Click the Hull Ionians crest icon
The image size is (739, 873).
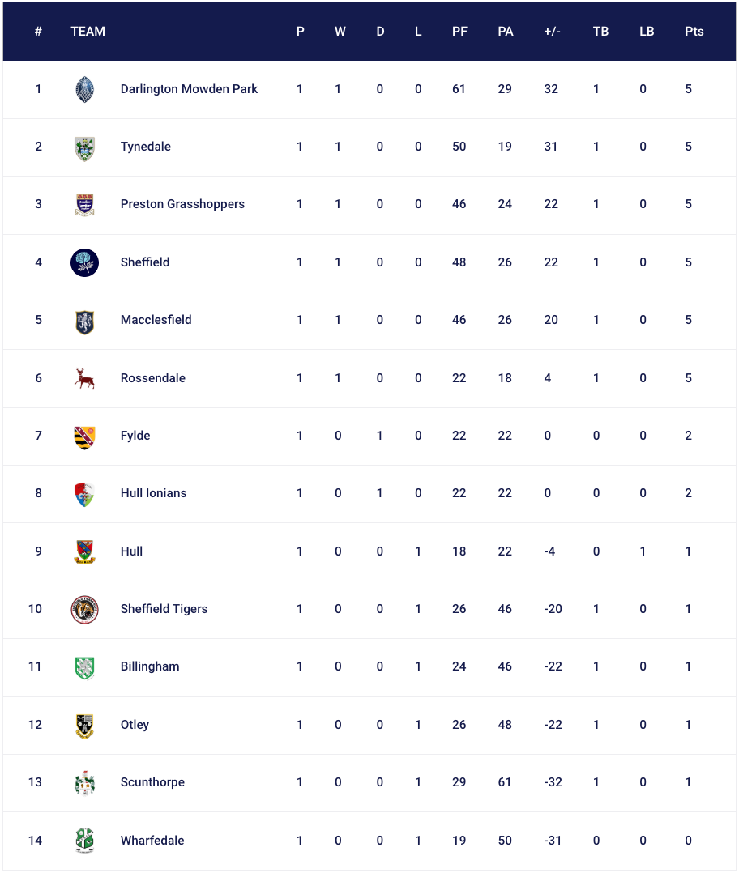click(x=84, y=494)
